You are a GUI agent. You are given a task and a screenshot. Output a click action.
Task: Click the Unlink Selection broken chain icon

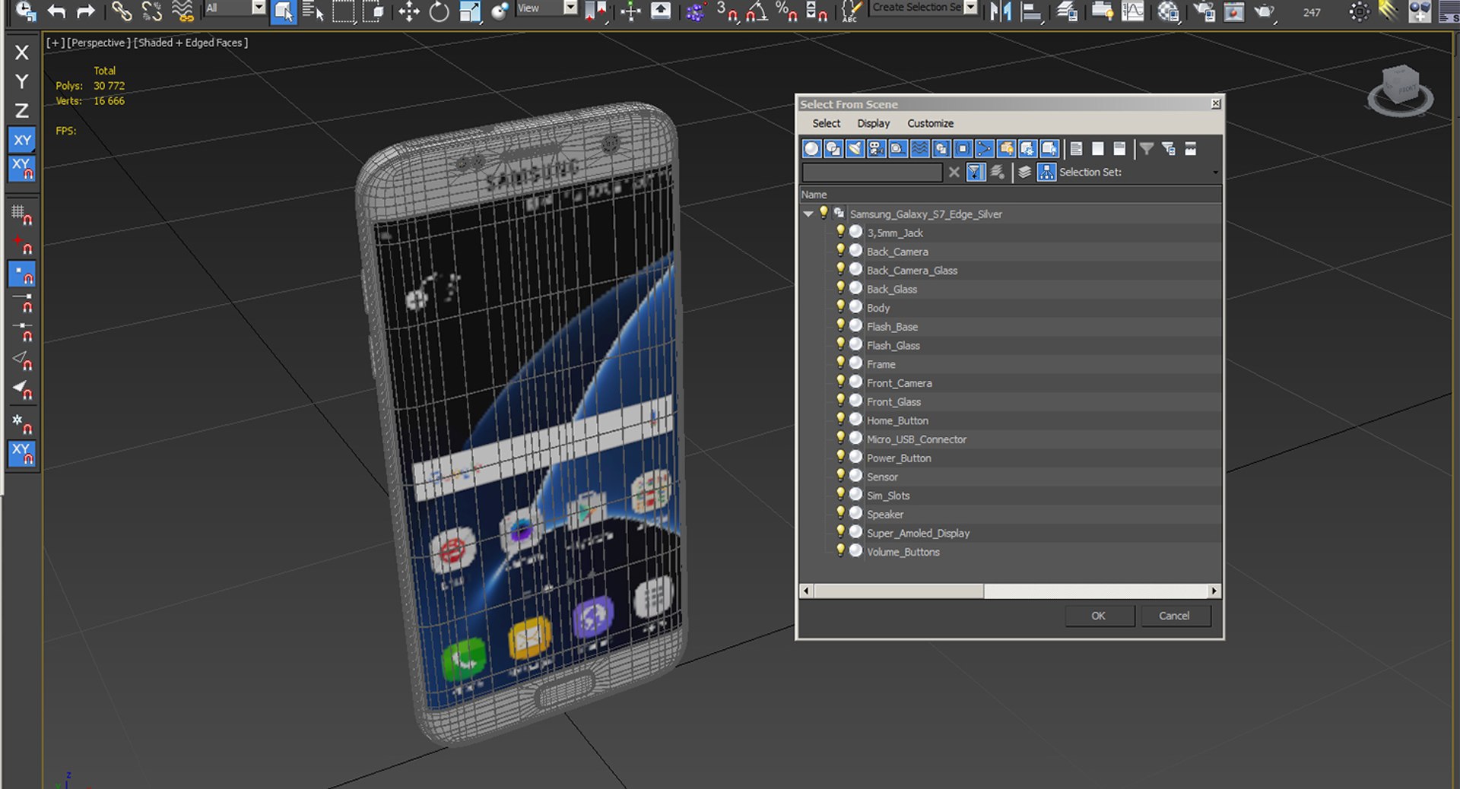tap(152, 11)
